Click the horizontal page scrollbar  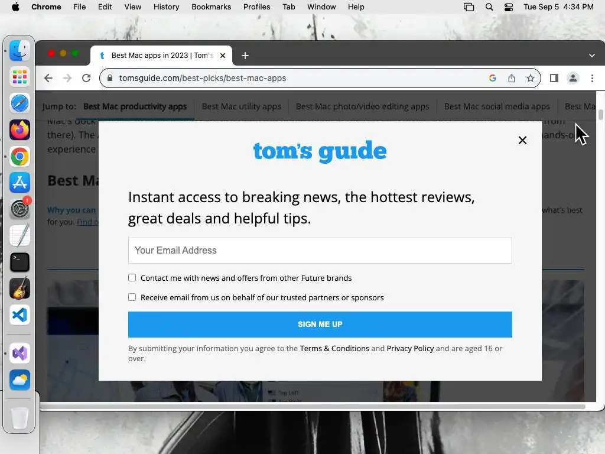coord(313,406)
